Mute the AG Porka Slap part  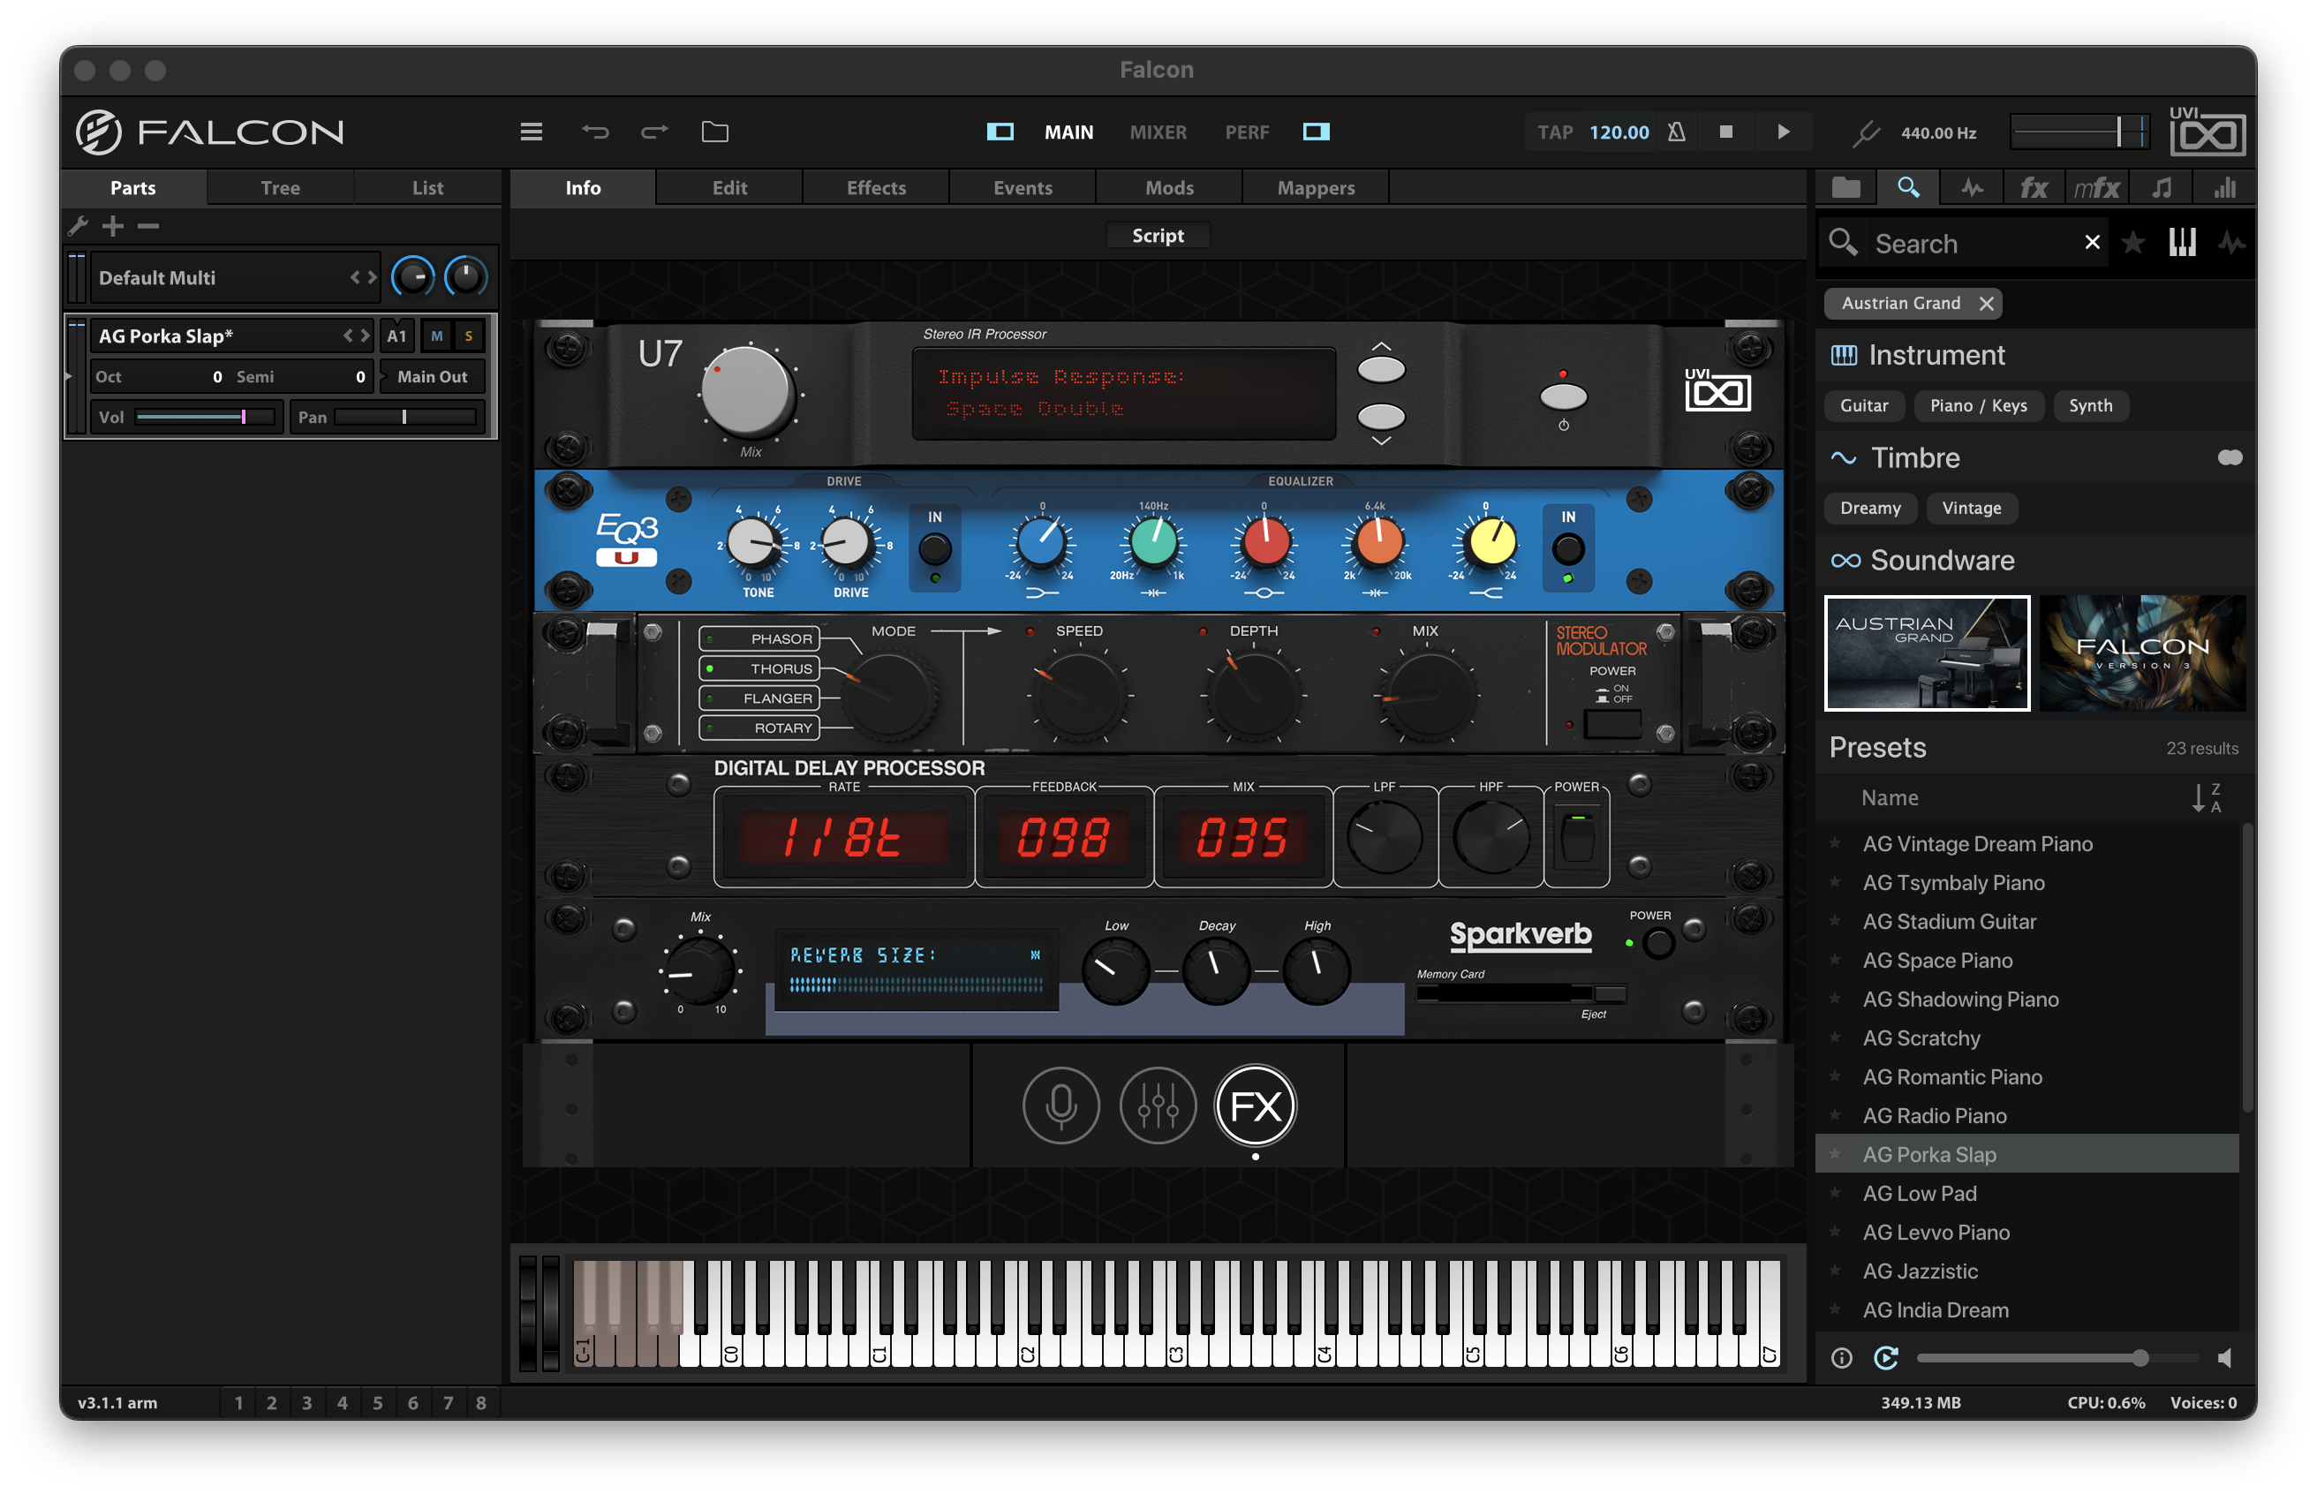[437, 336]
